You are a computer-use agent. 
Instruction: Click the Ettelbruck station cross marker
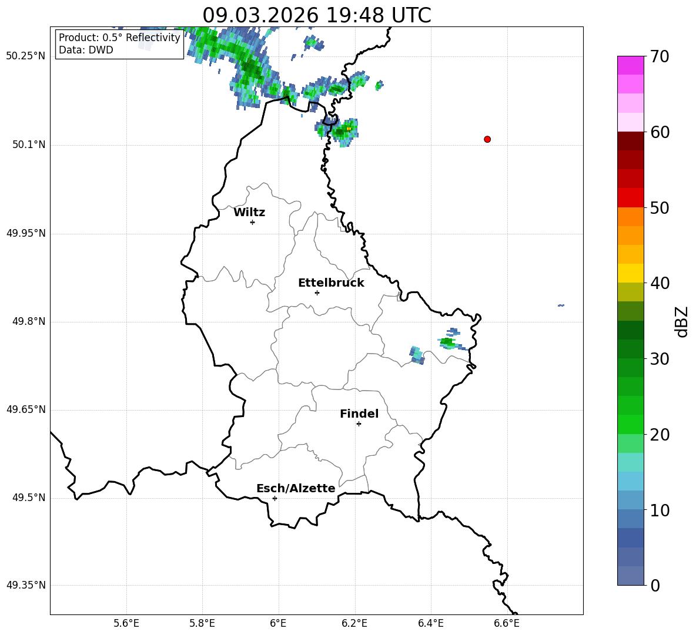click(317, 293)
